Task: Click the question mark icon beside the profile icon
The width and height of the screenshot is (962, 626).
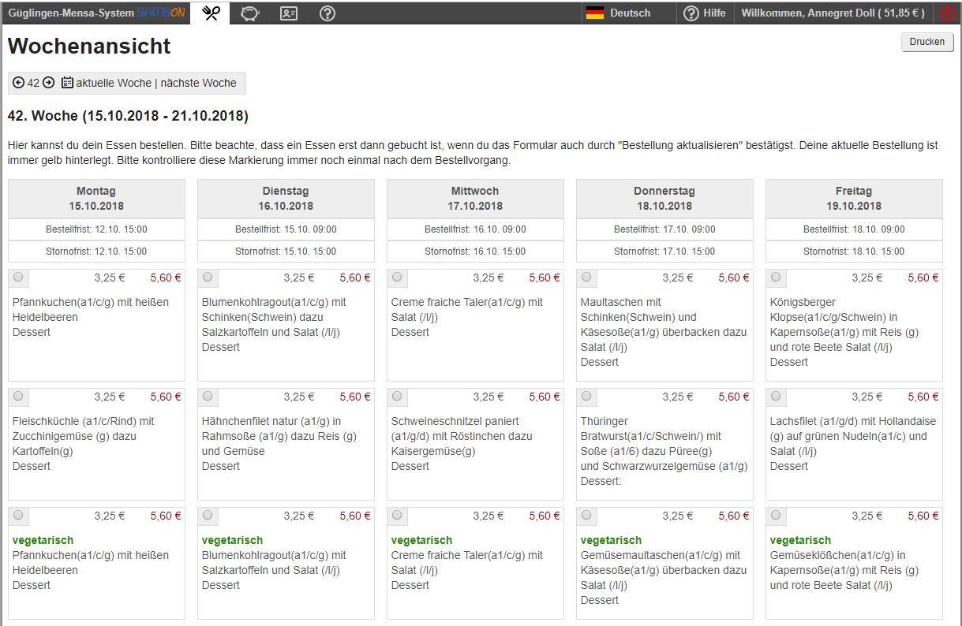Action: point(328,13)
